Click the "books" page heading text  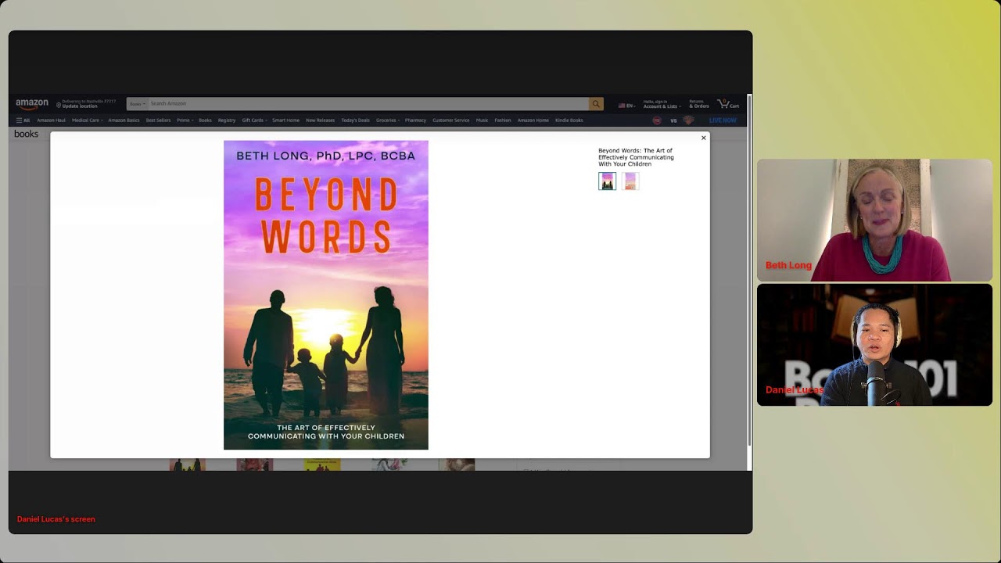tap(26, 134)
